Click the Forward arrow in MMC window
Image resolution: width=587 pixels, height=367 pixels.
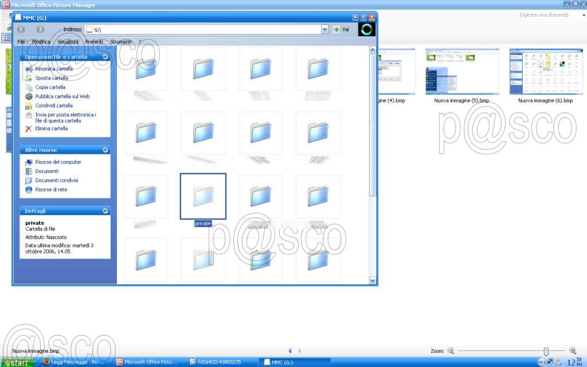click(x=40, y=29)
